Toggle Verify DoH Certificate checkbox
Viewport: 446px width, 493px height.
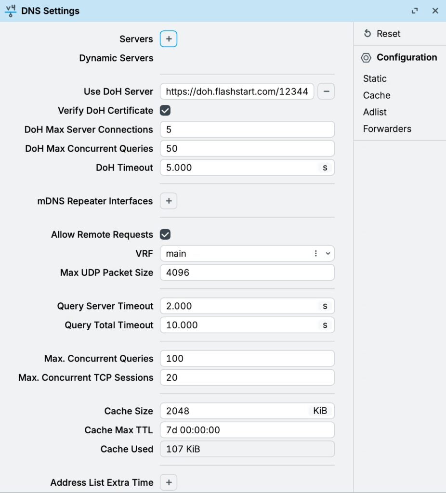[165, 111]
